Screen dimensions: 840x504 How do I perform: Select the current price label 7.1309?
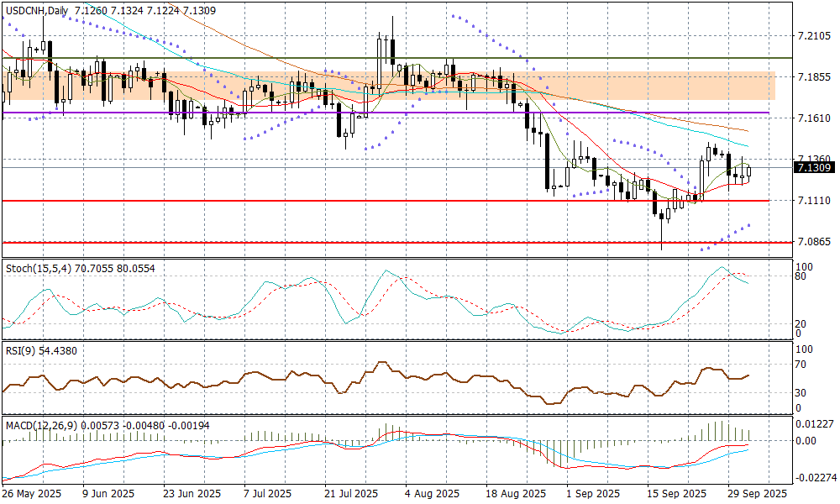pyautogui.click(x=812, y=168)
